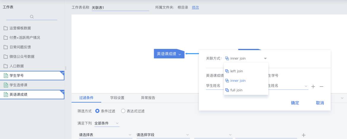Choose full join option
347x139 pixels.
(246, 90)
